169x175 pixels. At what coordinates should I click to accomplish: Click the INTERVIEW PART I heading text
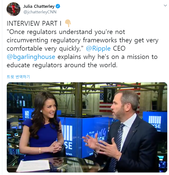click(x=34, y=23)
